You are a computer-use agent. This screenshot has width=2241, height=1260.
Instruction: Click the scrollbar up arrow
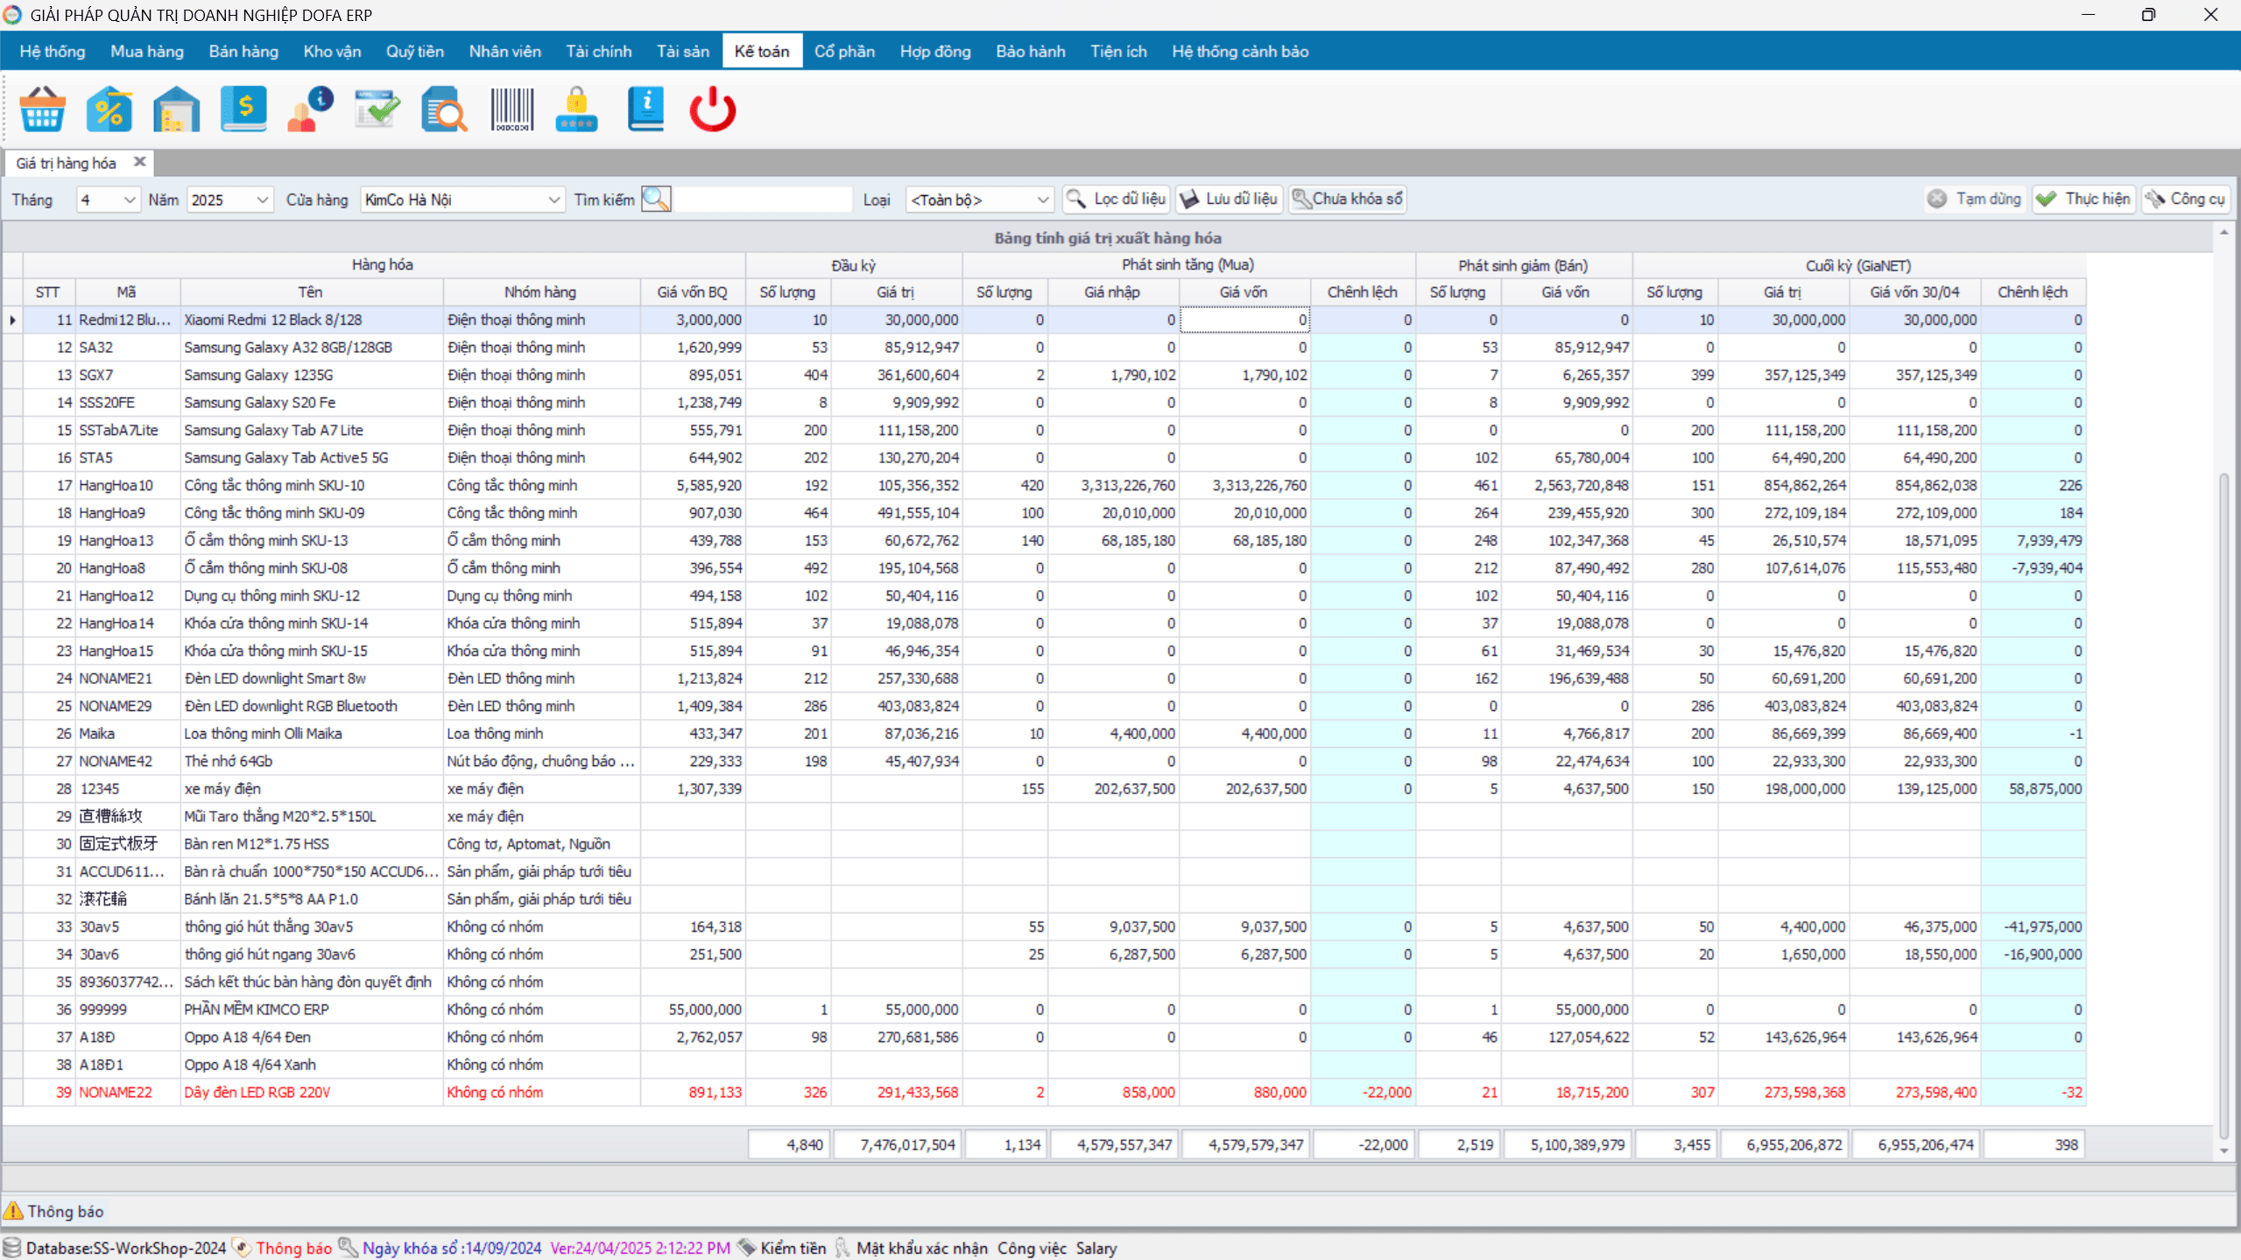point(2223,232)
